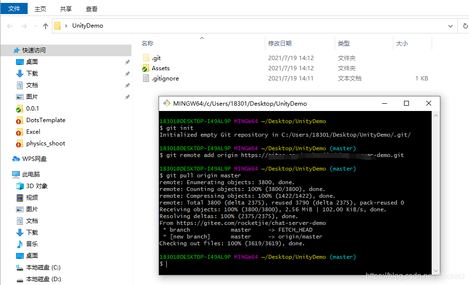
Task: Switch to the 查看 ribbon tab
Action: [92, 9]
